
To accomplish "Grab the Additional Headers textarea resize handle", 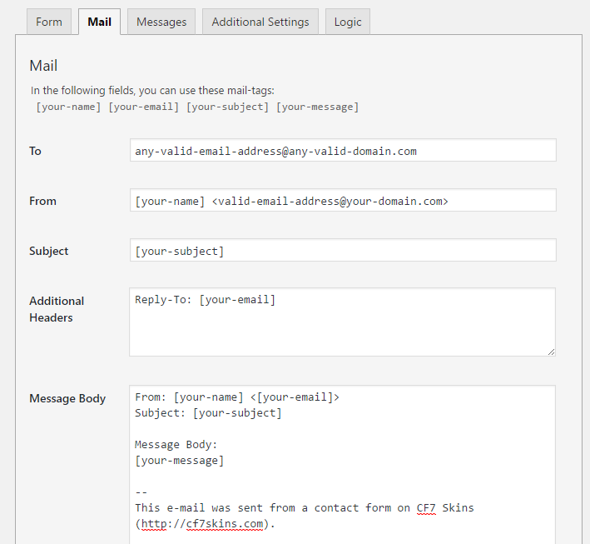I will [x=550, y=352].
